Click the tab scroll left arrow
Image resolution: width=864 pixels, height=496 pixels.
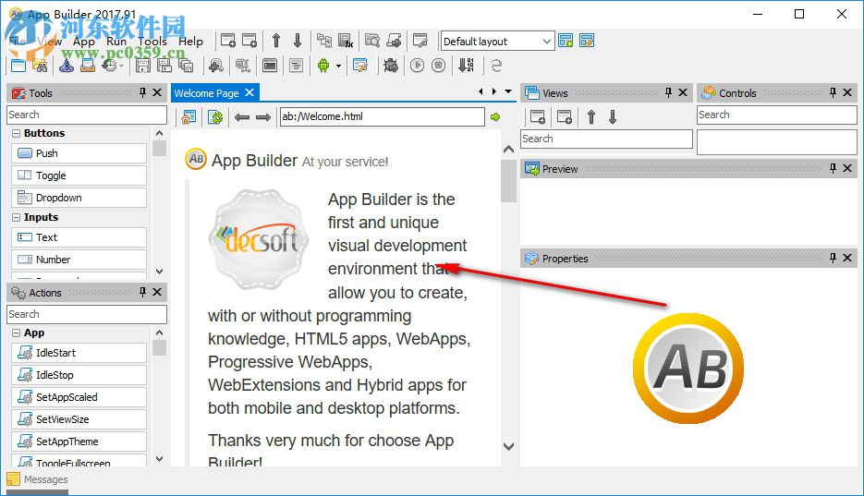(481, 91)
